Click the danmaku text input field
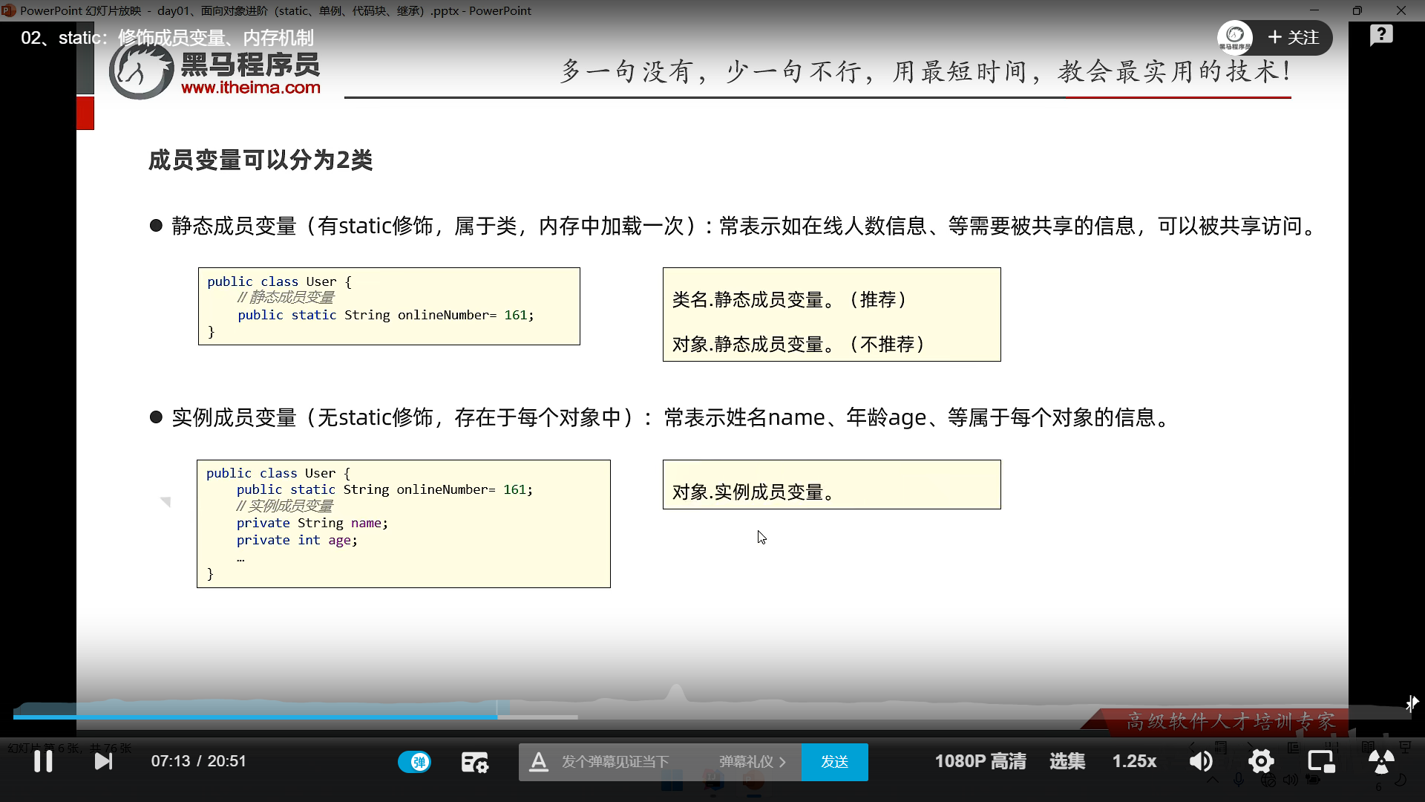This screenshot has height=802, width=1425. point(616,762)
